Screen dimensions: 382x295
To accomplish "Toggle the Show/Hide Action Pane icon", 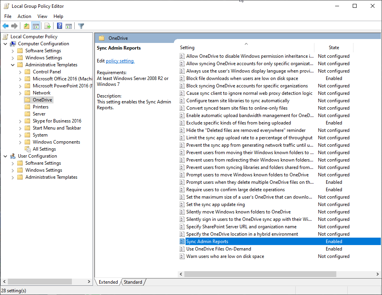I will click(x=69, y=26).
